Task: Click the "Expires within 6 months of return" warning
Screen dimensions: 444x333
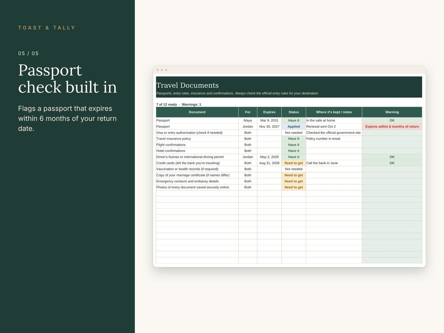Action: pos(392,127)
